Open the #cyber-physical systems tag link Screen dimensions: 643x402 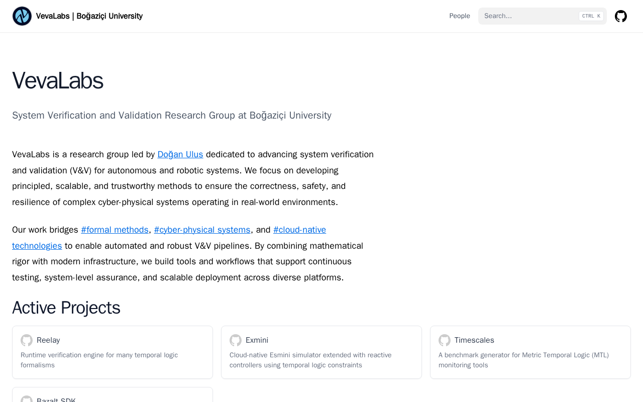click(202, 230)
